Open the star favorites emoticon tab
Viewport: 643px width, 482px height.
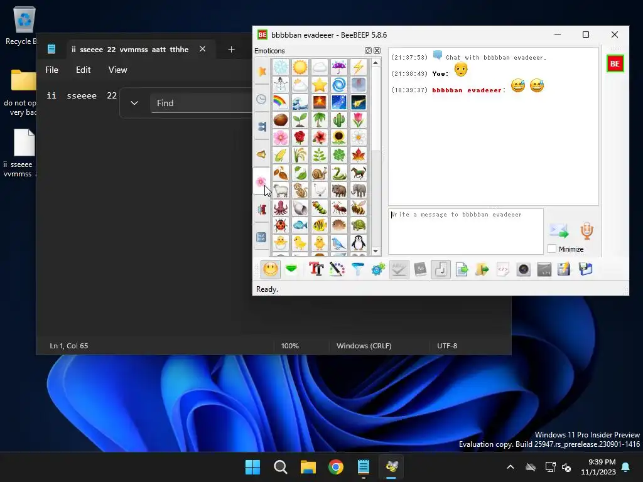[262, 72]
